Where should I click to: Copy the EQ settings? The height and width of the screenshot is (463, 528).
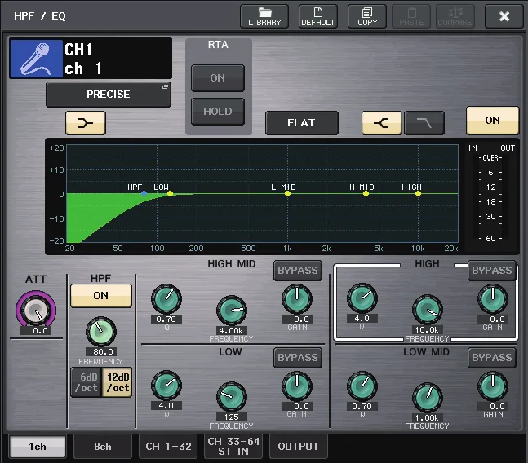pos(367,16)
